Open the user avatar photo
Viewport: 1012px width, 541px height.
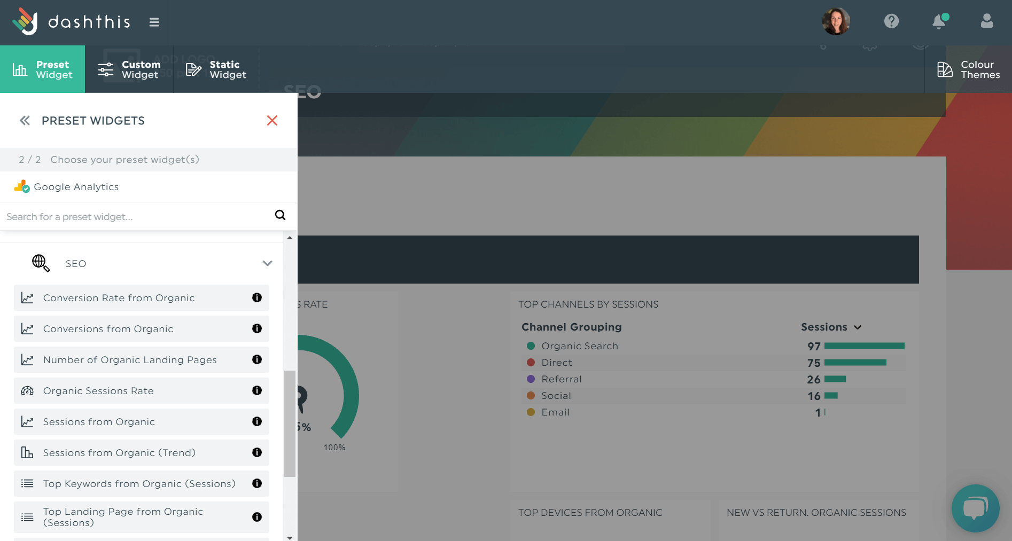point(836,21)
